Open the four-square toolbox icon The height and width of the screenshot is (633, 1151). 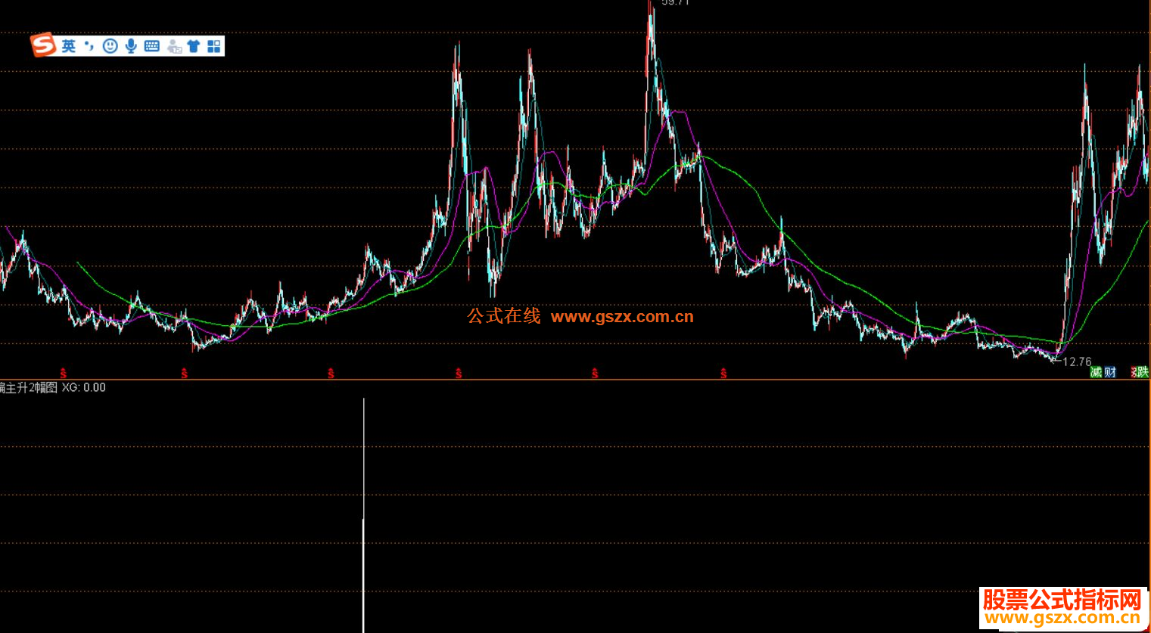[214, 46]
